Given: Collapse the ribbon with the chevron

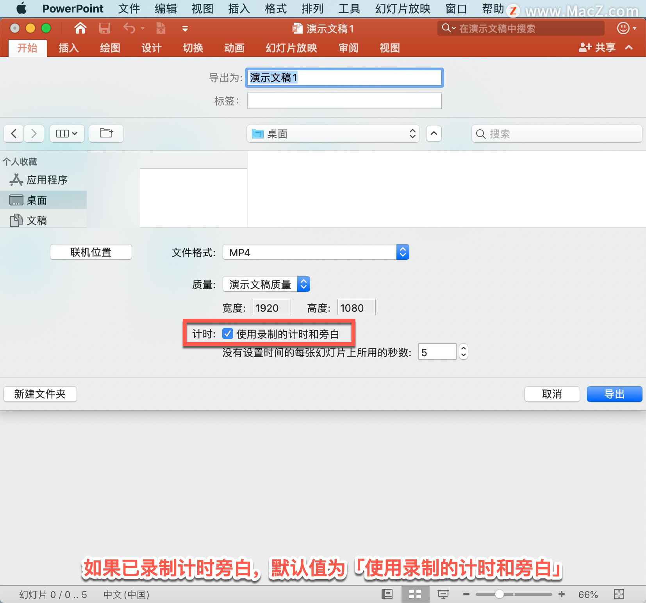Looking at the screenshot, I should pos(629,48).
